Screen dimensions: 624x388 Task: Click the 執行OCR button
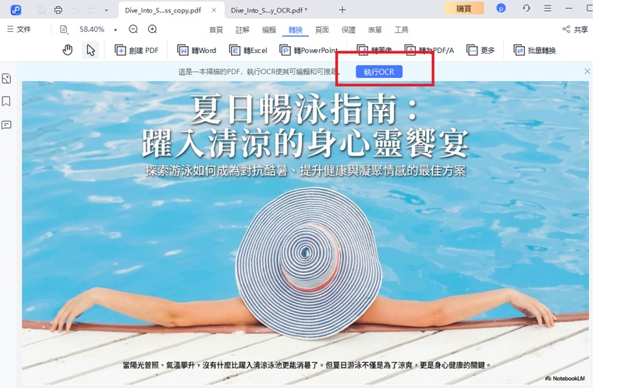point(379,72)
